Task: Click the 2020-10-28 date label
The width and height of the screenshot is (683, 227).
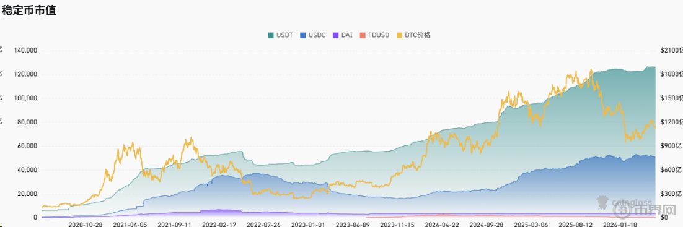Action: tap(86, 225)
